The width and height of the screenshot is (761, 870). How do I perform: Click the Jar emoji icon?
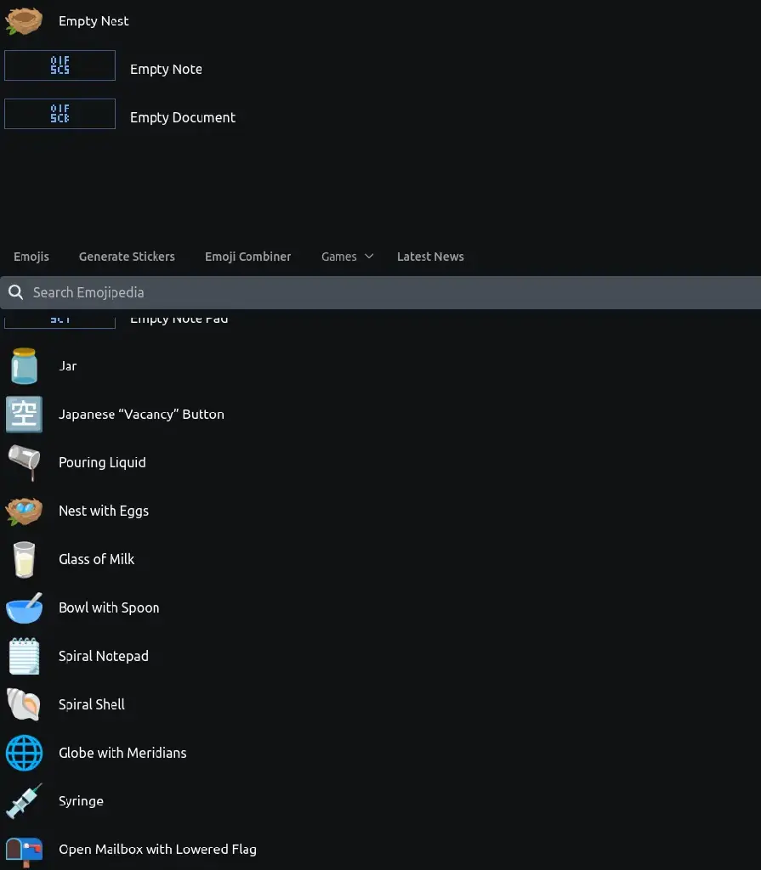click(x=24, y=366)
